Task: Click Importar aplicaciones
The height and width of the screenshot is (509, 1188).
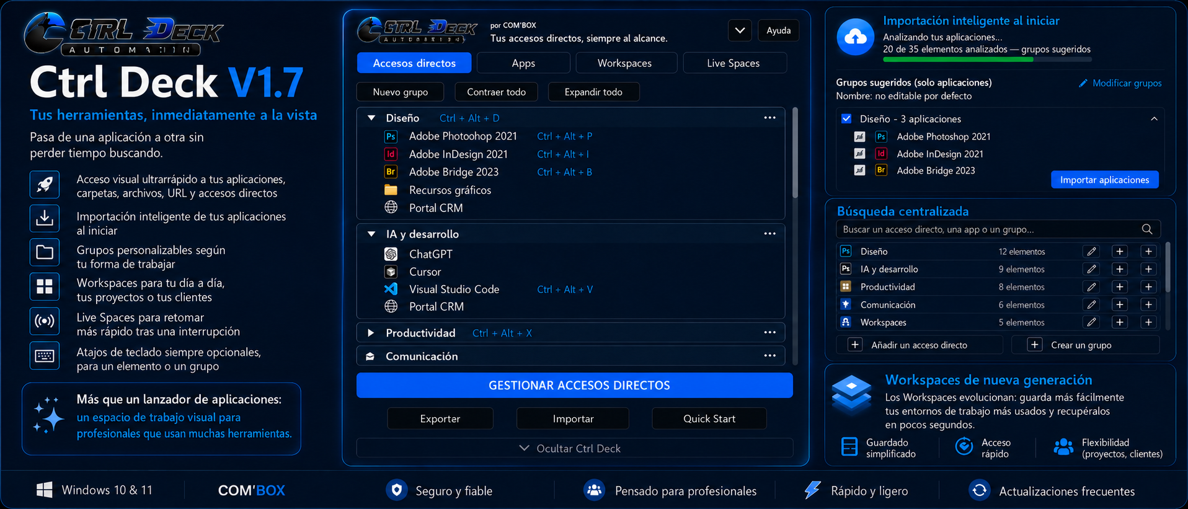Action: (x=1105, y=180)
